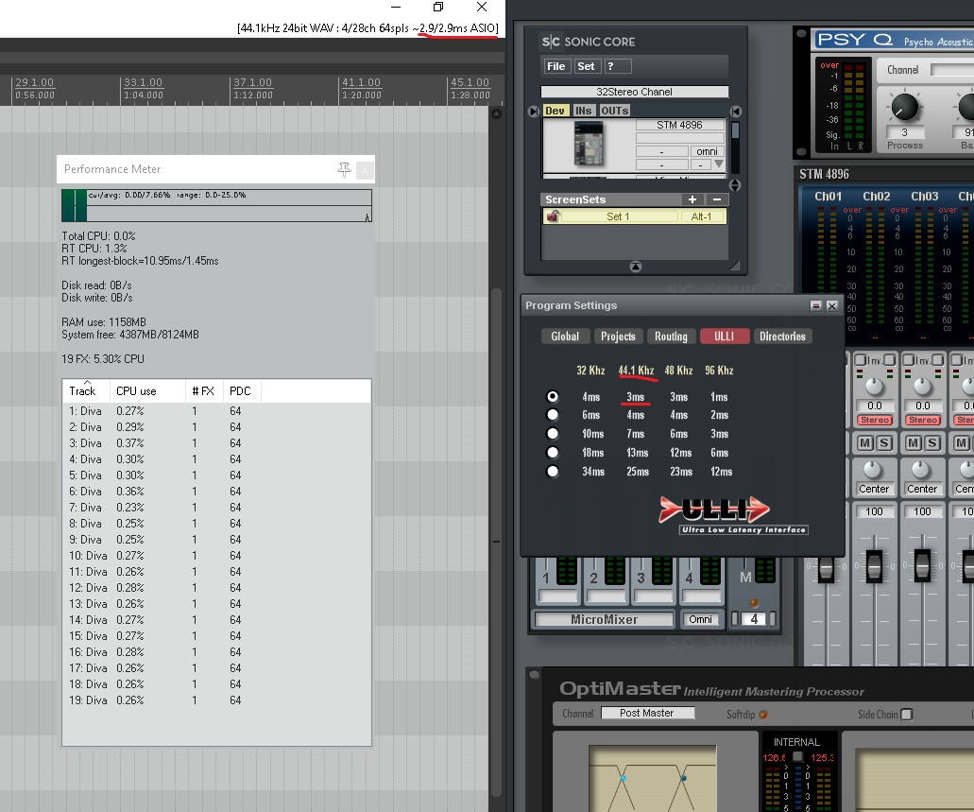Toggle the Ch03 Stereo button

coord(922,420)
